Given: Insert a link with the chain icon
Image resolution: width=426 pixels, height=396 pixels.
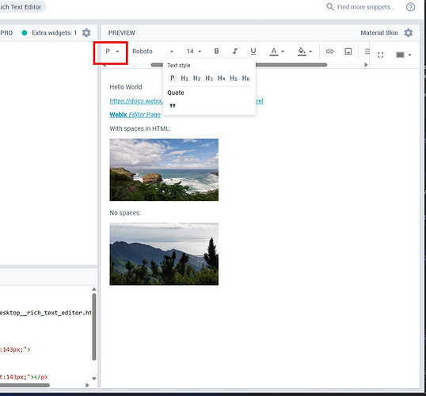Looking at the screenshot, I should coord(329,51).
